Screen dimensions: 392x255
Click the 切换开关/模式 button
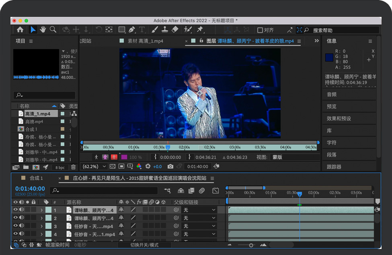coord(144,245)
